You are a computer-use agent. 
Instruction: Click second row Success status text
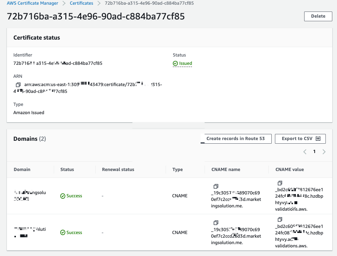coord(74,232)
